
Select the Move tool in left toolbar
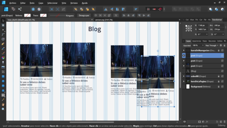(x=3, y=21)
